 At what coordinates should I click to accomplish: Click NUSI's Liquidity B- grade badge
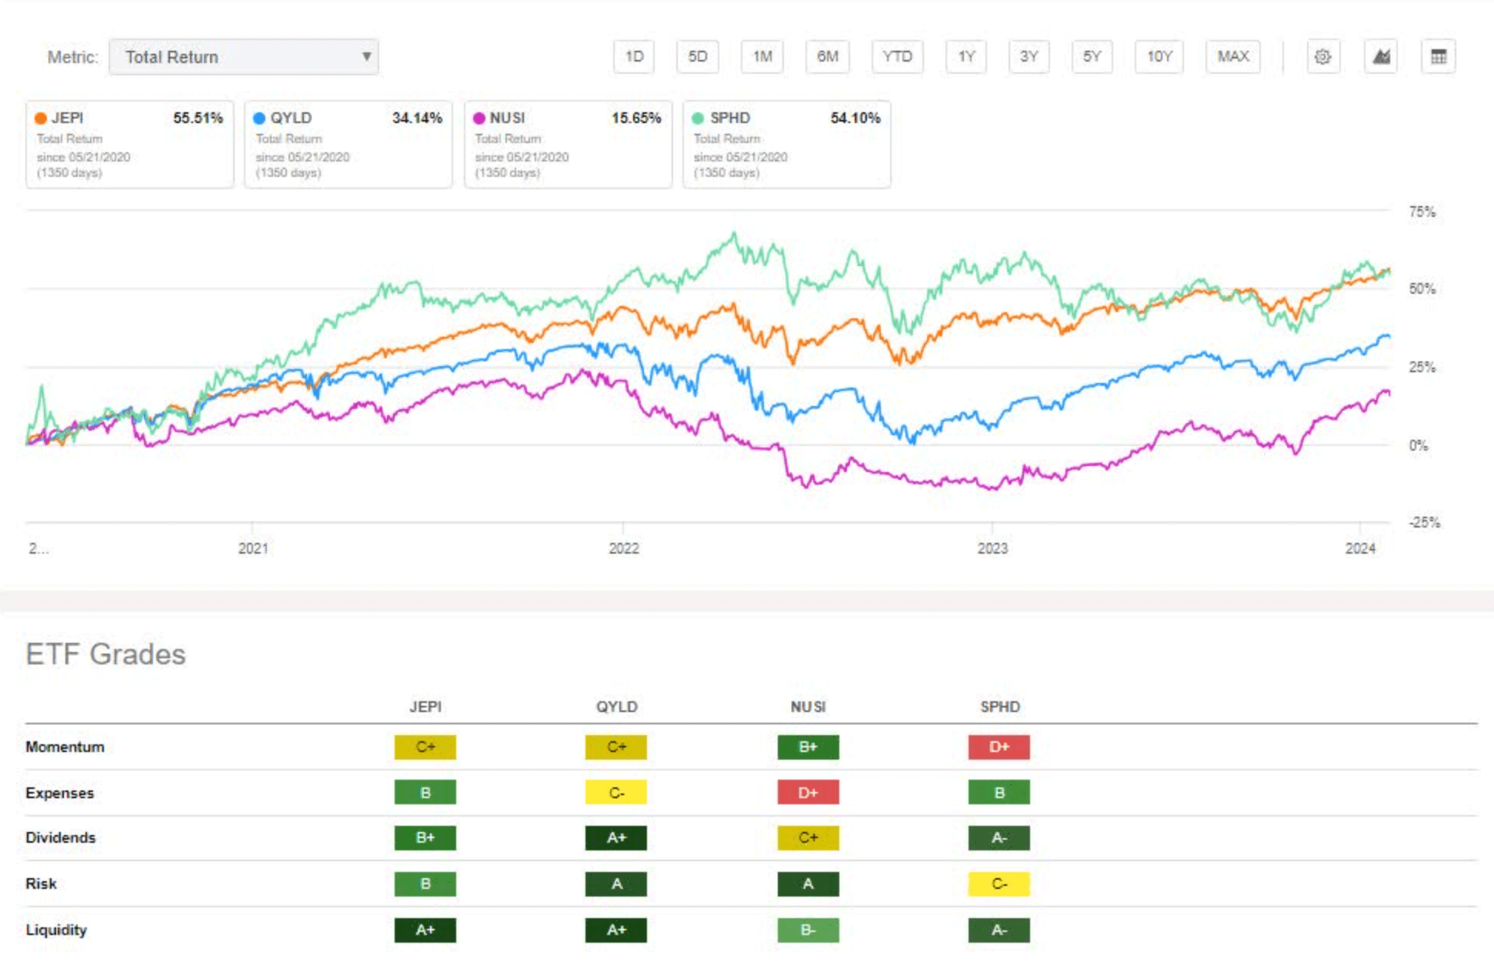(x=808, y=930)
